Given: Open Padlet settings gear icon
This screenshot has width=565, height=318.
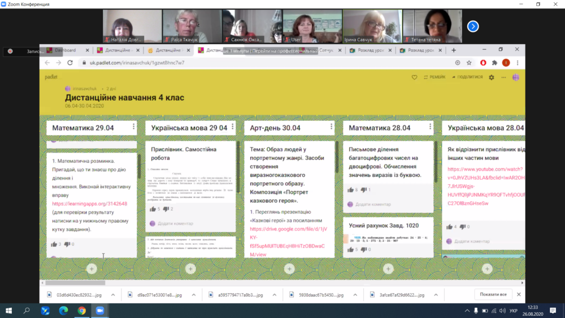Looking at the screenshot, I should [x=492, y=77].
